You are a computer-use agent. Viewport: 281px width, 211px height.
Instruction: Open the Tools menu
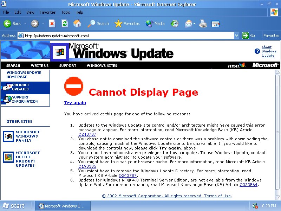pyautogui.click(x=66, y=12)
